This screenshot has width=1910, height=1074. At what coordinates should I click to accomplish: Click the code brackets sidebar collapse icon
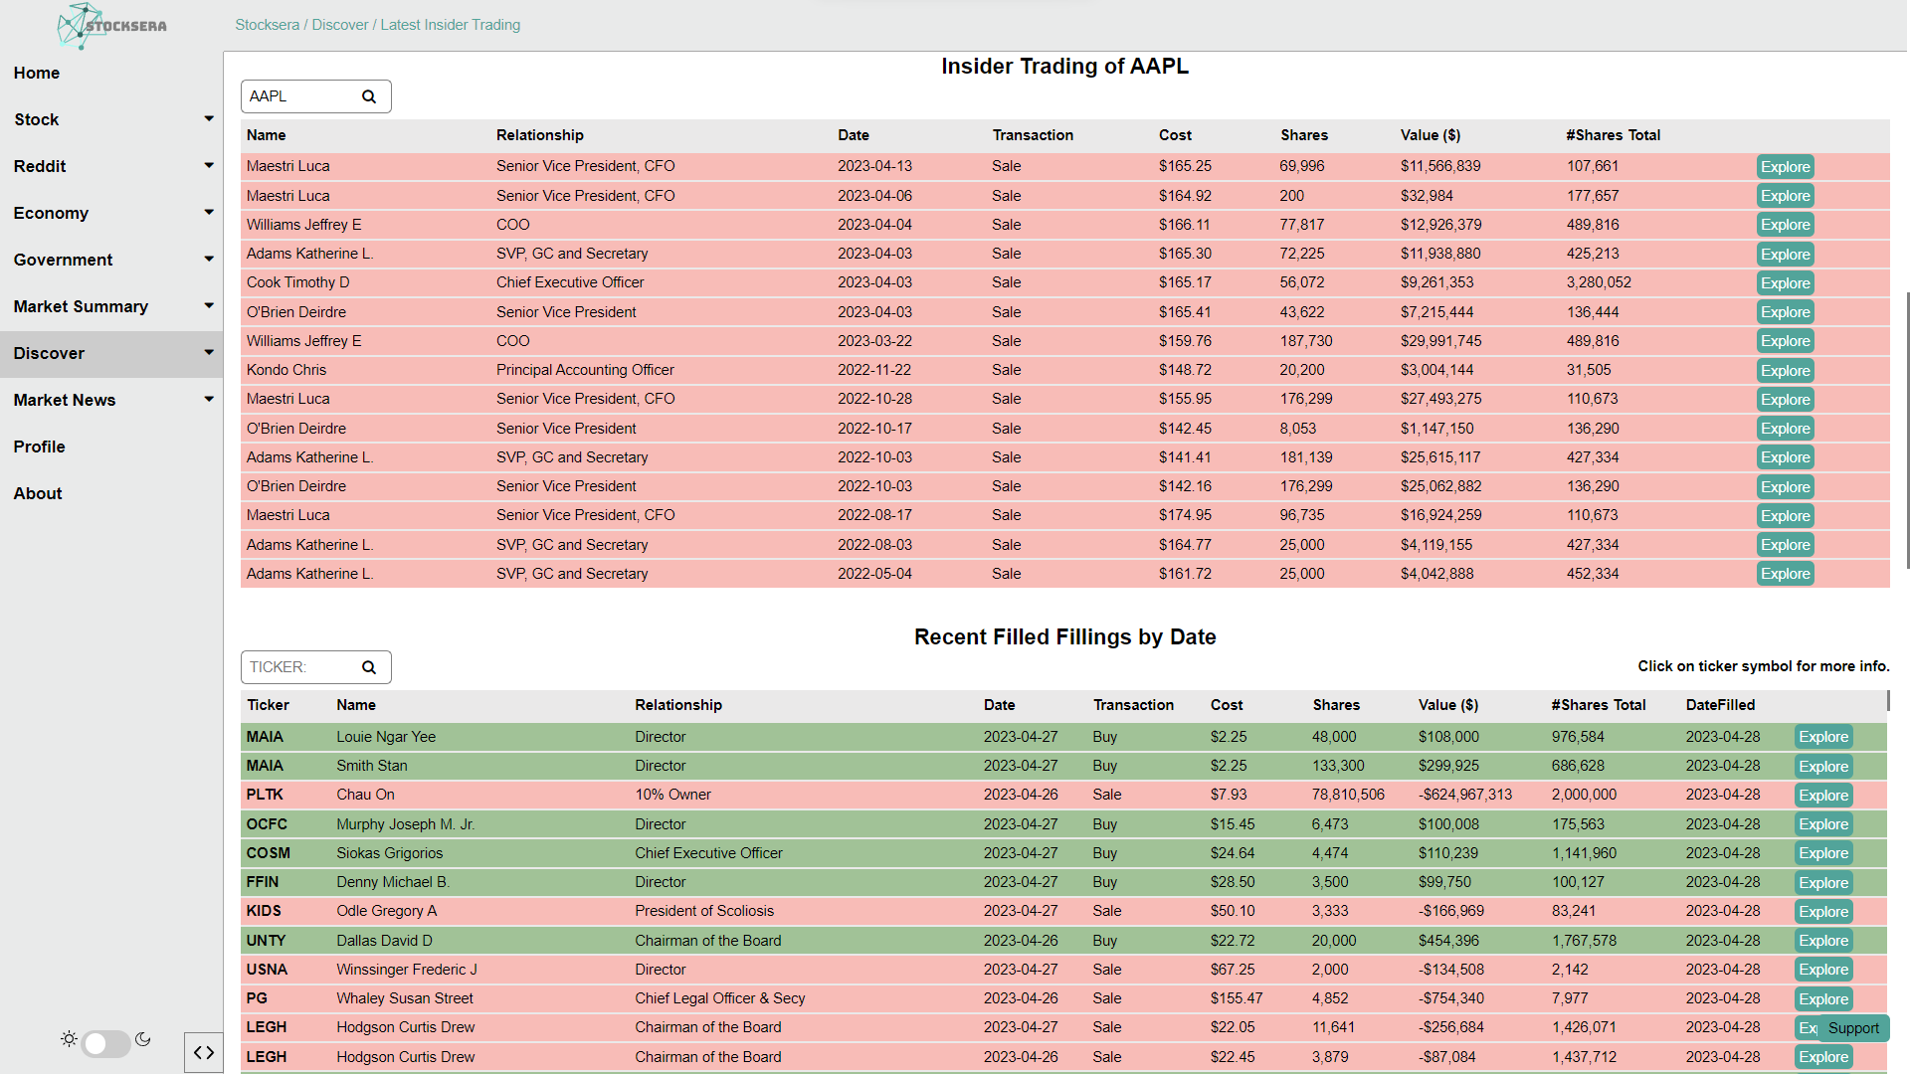pyautogui.click(x=204, y=1052)
